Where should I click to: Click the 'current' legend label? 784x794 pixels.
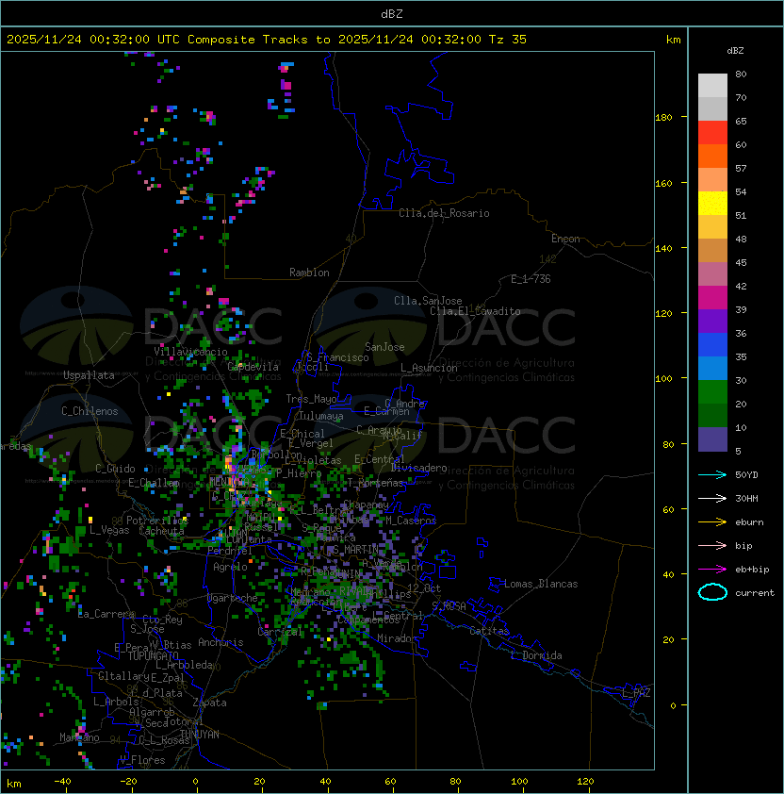tap(755, 593)
